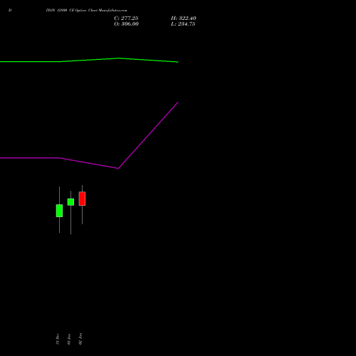Screen dimensions: 356x356
Task: Click the low price value L: 234.75
Action: (183, 24)
